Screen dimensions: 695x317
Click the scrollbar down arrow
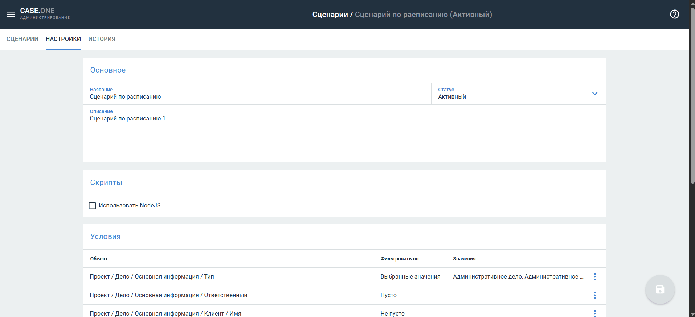pos(692,314)
